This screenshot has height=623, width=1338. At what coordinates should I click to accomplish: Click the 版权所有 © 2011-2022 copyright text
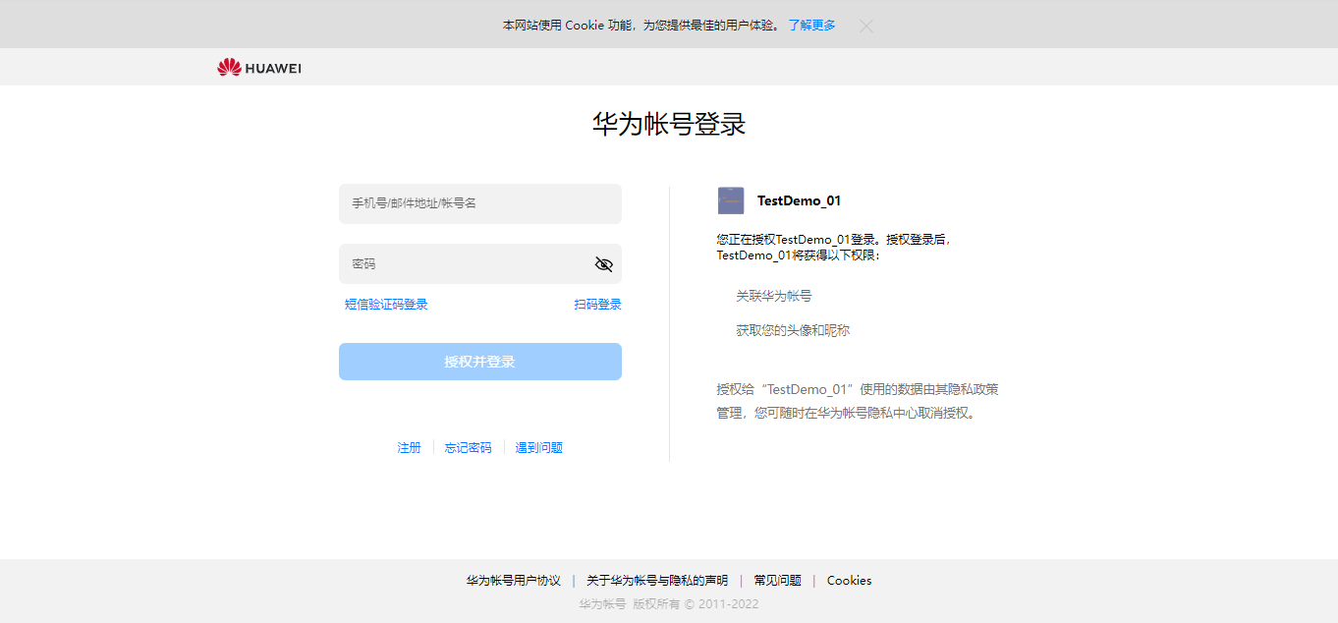point(696,604)
